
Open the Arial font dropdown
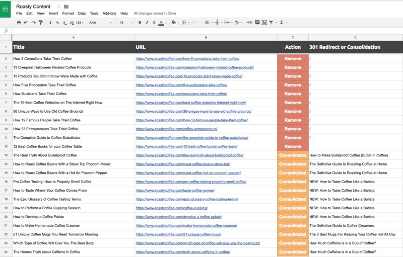point(100,23)
